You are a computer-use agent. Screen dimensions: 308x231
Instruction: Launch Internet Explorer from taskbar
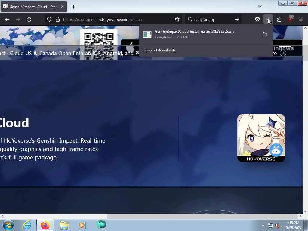(x=27, y=225)
